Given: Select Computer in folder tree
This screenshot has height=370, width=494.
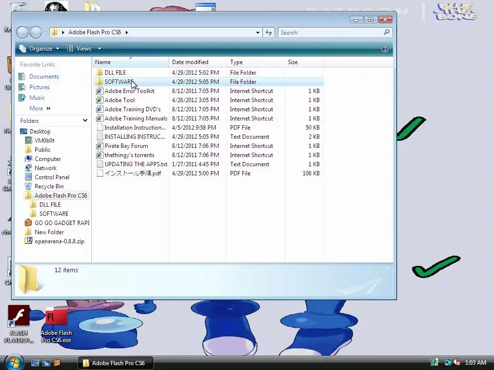Looking at the screenshot, I should pyautogui.click(x=48, y=159).
